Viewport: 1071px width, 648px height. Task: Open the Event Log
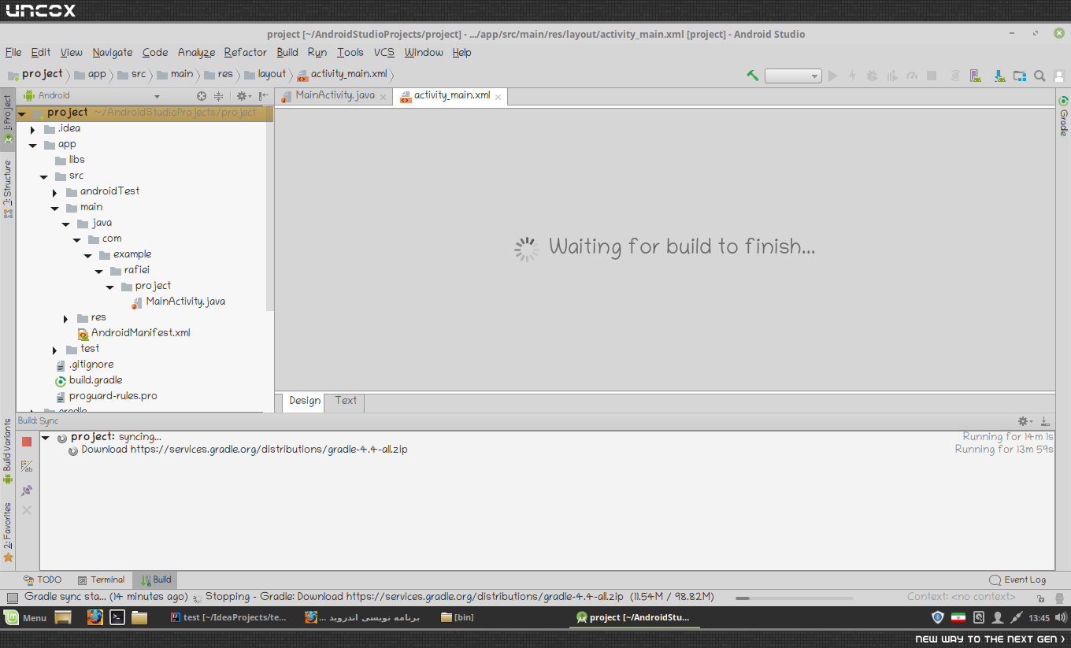click(x=1017, y=579)
